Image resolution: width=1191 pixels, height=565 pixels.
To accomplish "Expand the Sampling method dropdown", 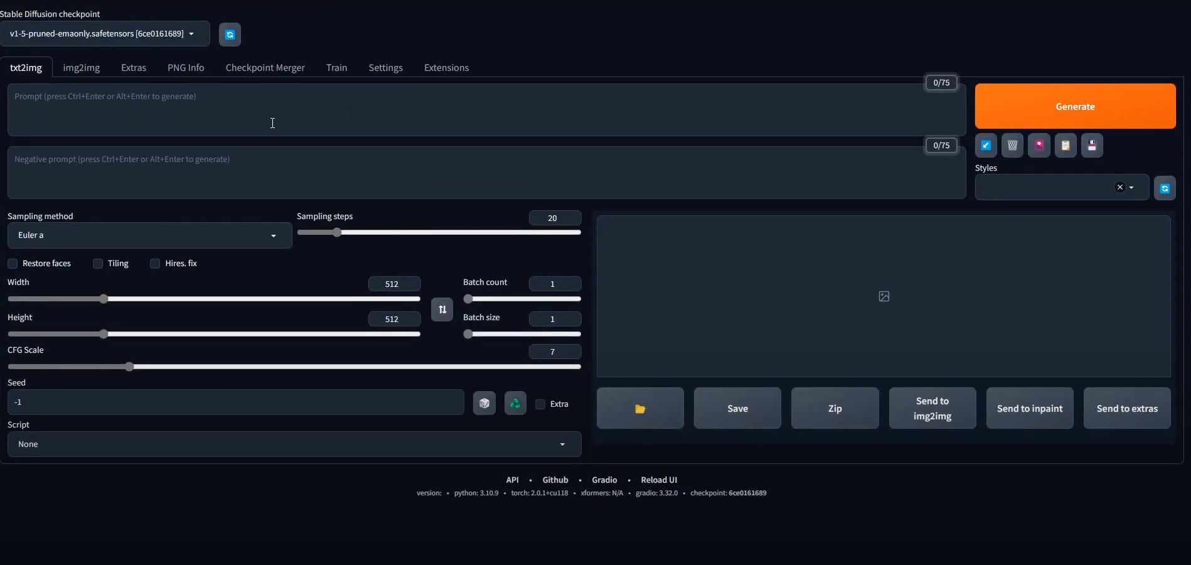I will click(149, 235).
